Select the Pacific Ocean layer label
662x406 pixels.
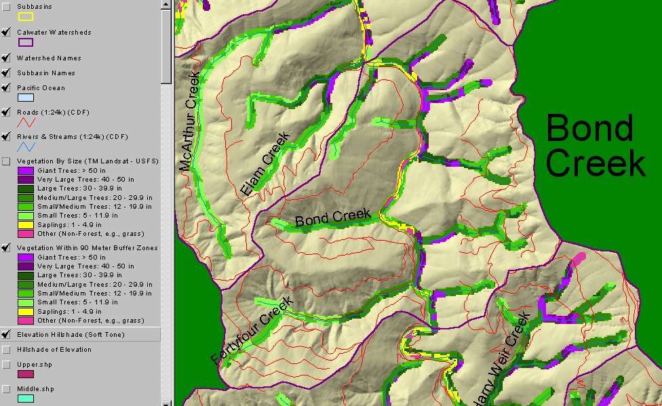pyautogui.click(x=41, y=88)
